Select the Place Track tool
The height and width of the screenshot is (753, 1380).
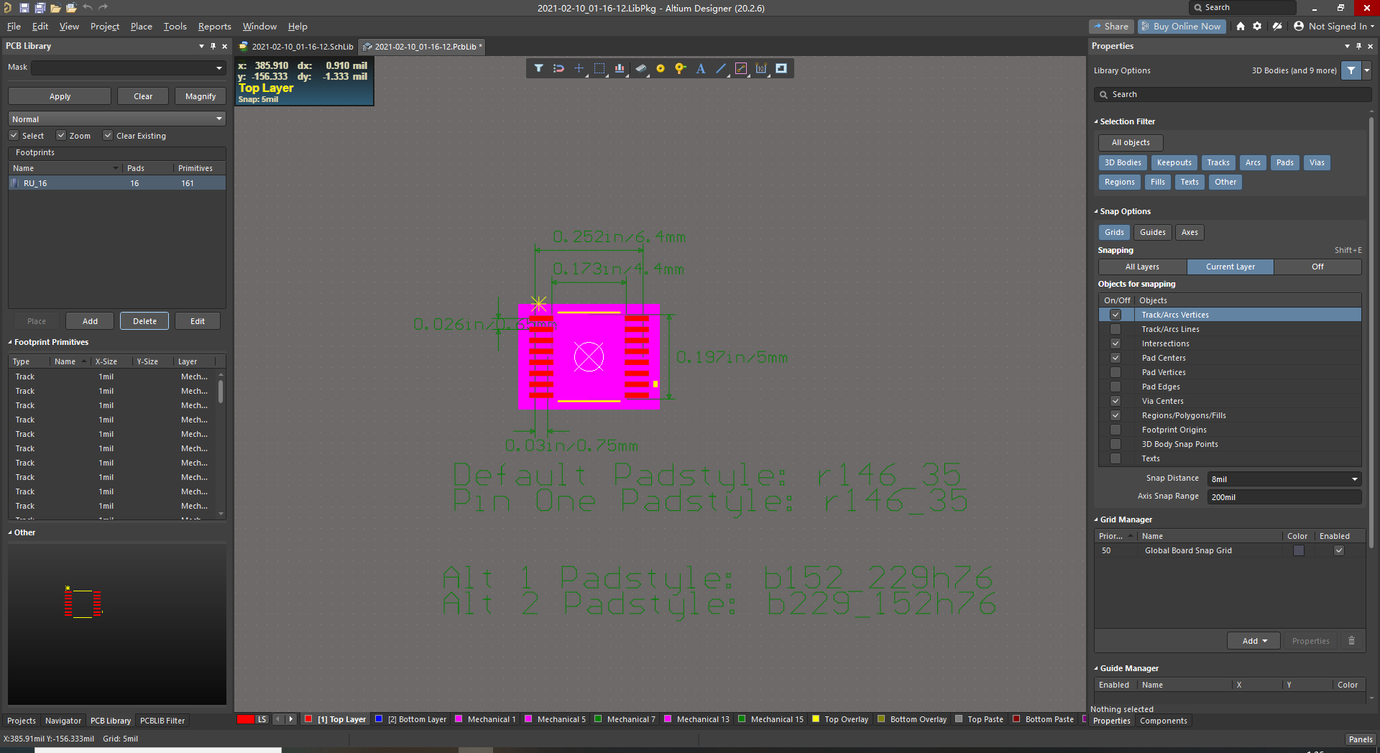point(741,68)
